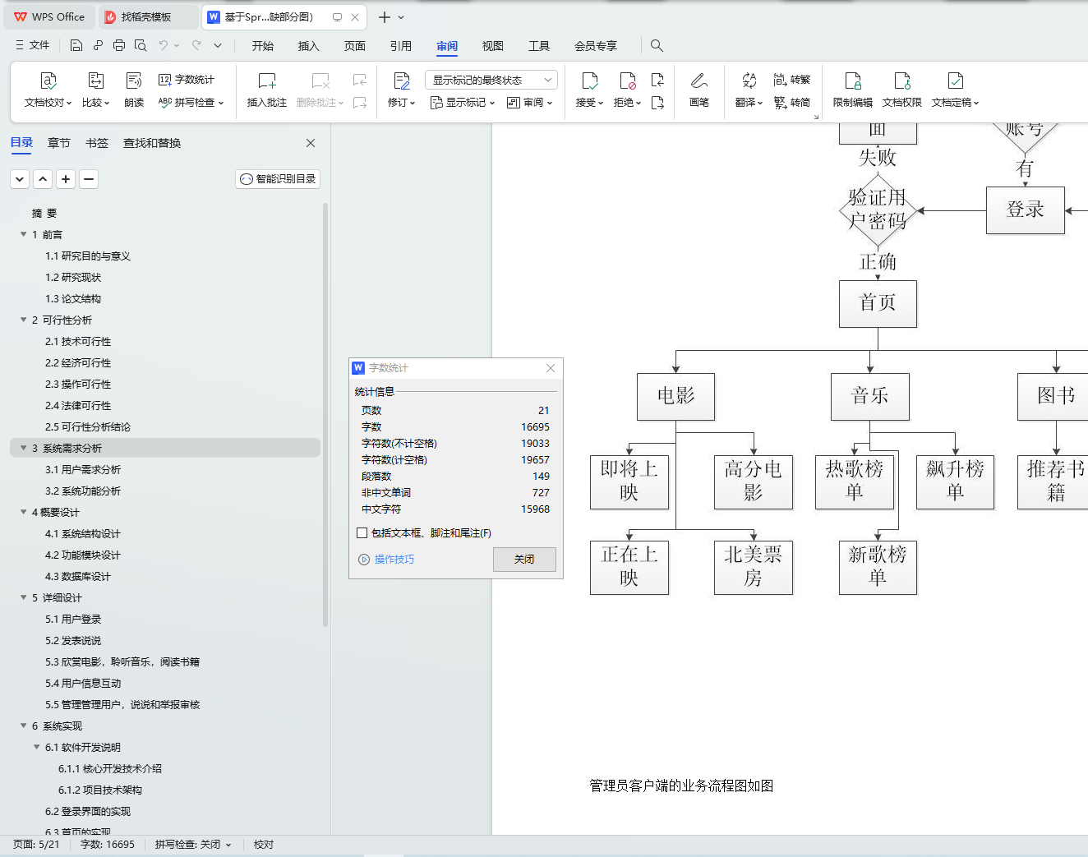Open 查找和替换 tab in navigation pane
This screenshot has width=1088, height=857.
tap(152, 143)
